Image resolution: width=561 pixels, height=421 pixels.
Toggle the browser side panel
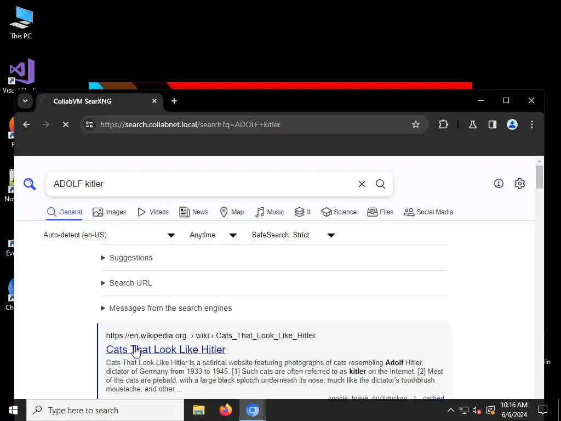[x=493, y=124]
